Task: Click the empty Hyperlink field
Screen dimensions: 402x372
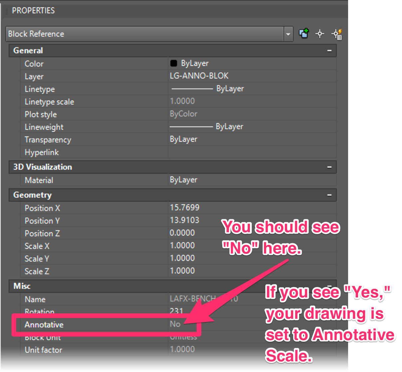Action: click(x=252, y=152)
